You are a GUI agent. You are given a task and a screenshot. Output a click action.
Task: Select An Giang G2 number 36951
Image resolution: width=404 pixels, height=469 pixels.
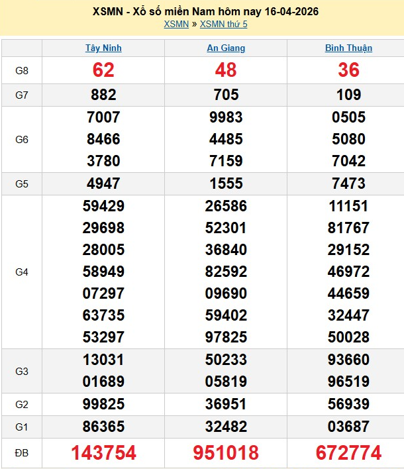(x=226, y=404)
